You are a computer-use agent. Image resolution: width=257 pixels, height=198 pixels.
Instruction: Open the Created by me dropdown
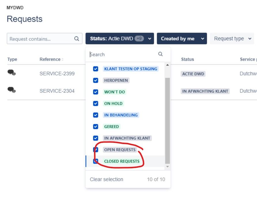(182, 39)
